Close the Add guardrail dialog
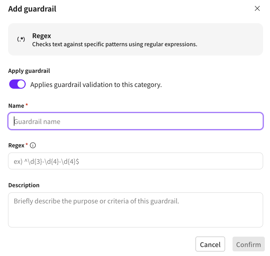Viewport: 270px width, 256px height. [257, 9]
